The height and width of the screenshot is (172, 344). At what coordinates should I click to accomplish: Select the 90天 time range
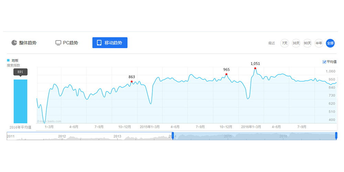pos(307,43)
